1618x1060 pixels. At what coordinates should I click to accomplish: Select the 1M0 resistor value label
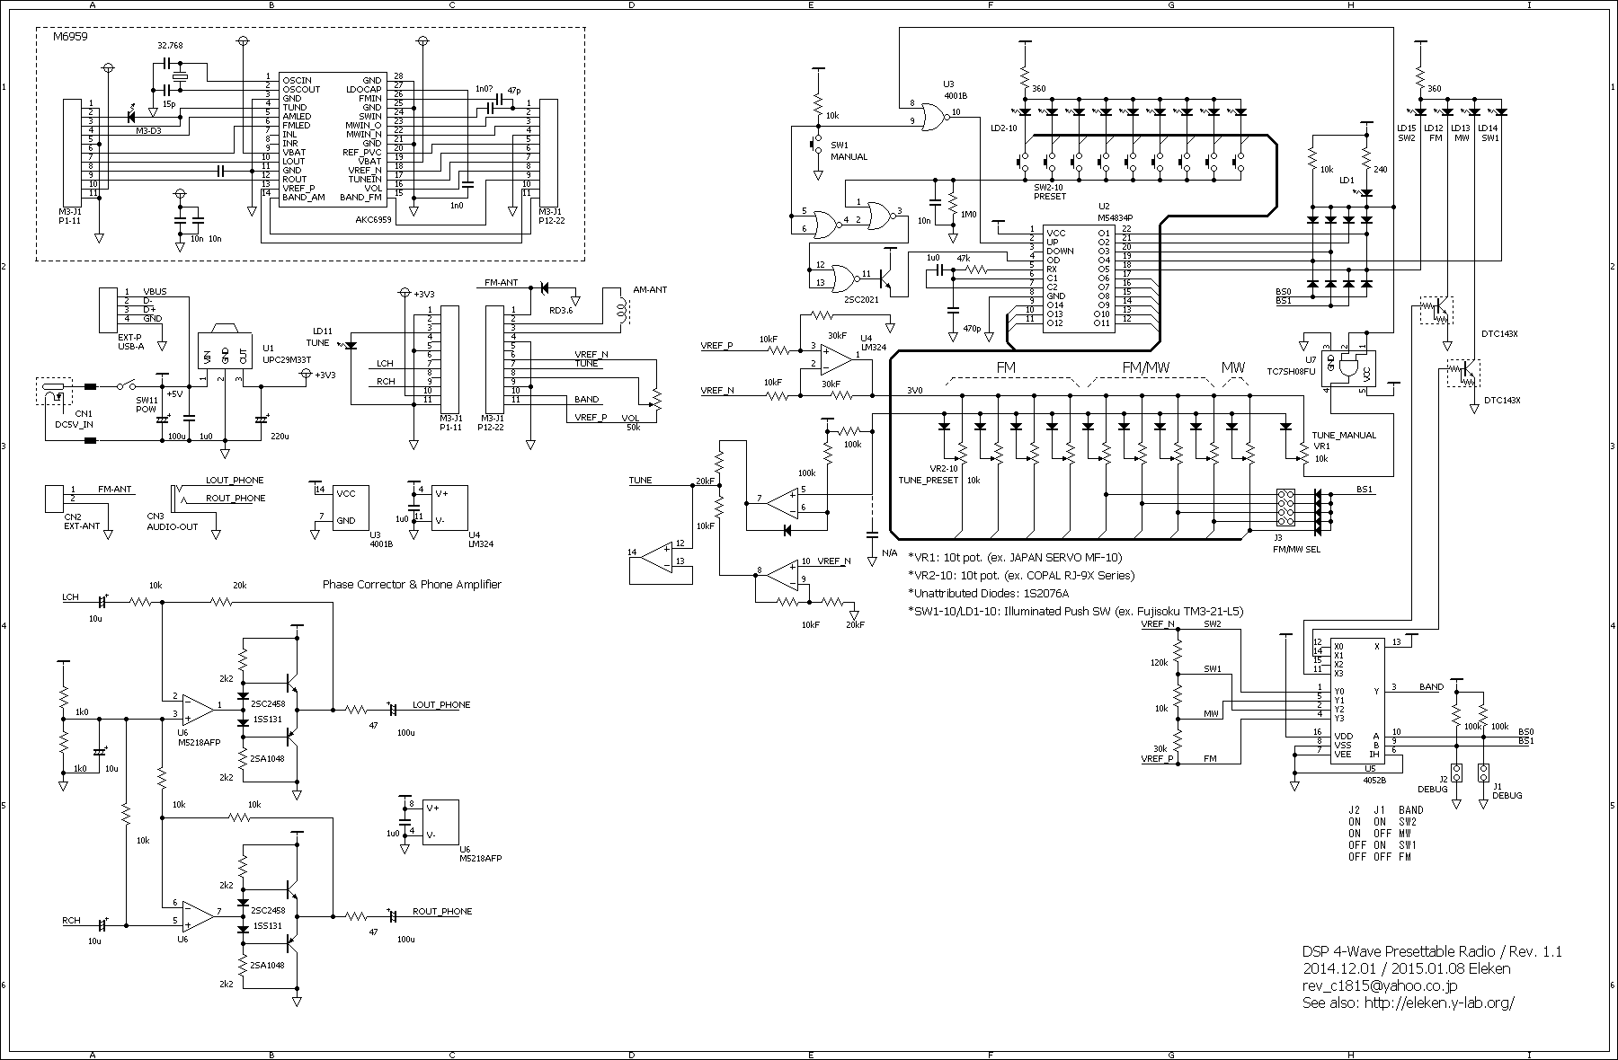tap(969, 216)
